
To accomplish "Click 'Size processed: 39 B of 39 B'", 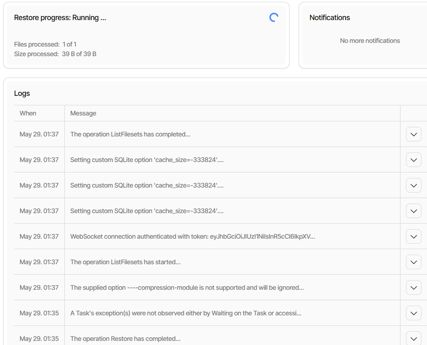I will [x=55, y=54].
